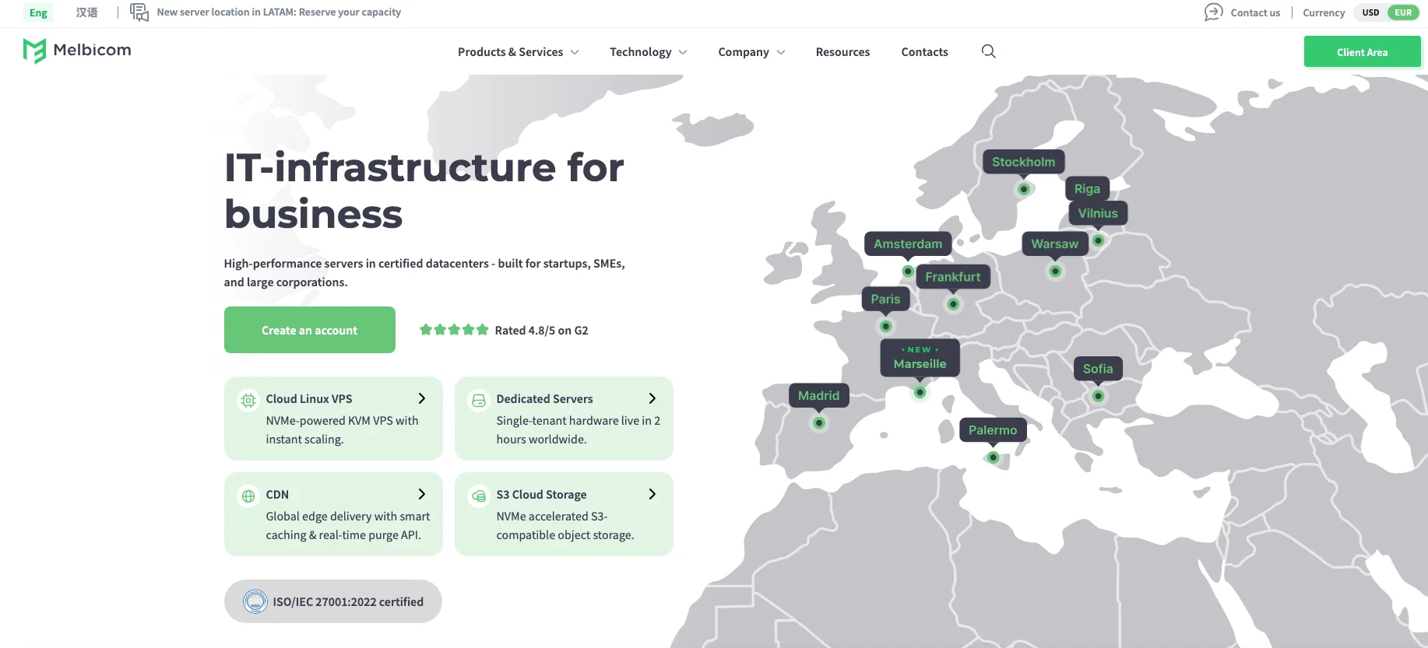Screen dimensions: 1428x648
Task: Click the five-star rating icons
Action: (454, 330)
